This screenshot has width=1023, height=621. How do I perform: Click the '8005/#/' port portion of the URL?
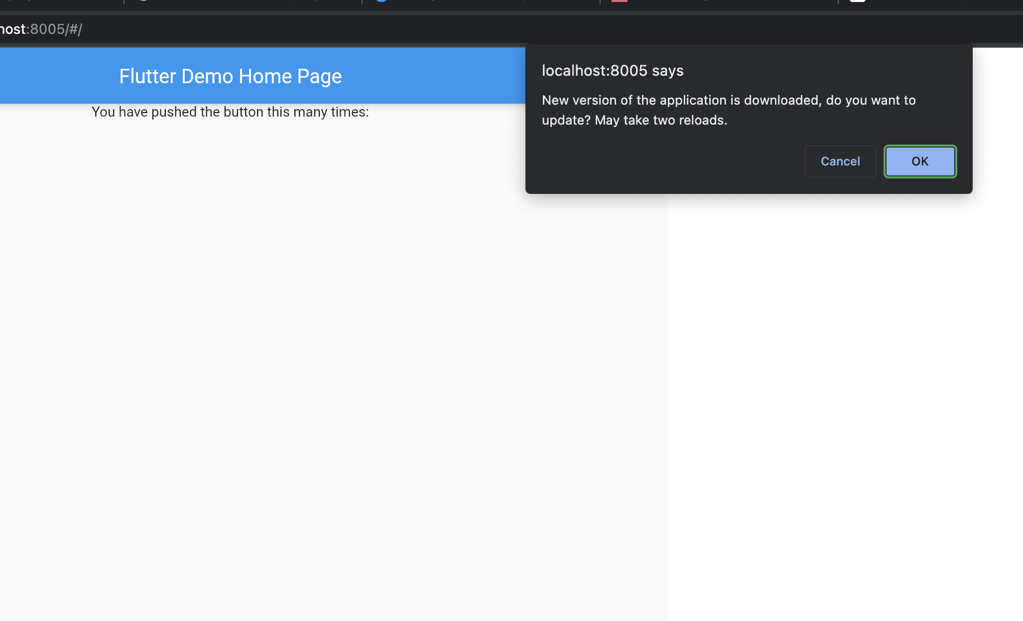[56, 29]
